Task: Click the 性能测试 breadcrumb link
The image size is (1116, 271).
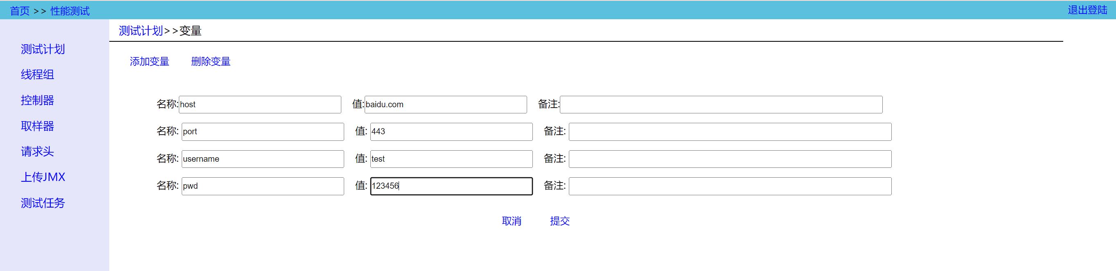Action: pyautogui.click(x=70, y=11)
